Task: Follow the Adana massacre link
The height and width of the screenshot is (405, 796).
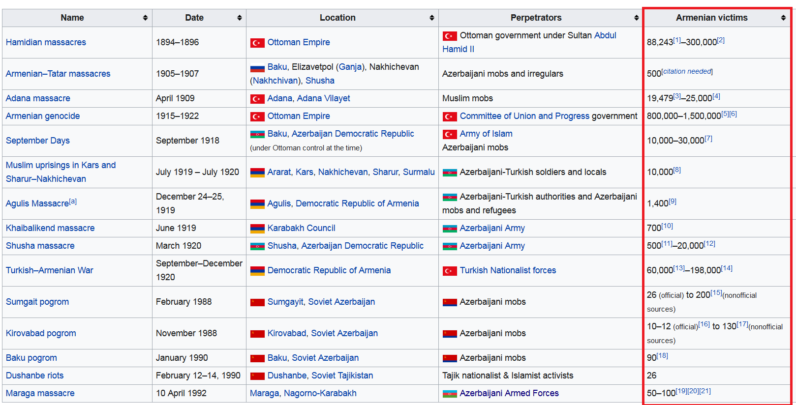Action: 38,98
